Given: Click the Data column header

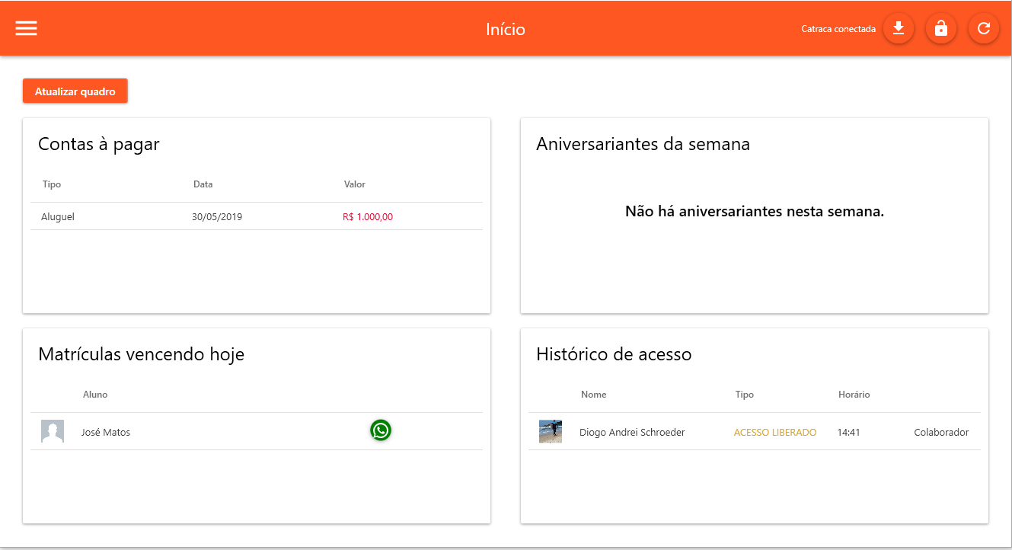Looking at the screenshot, I should (x=203, y=184).
